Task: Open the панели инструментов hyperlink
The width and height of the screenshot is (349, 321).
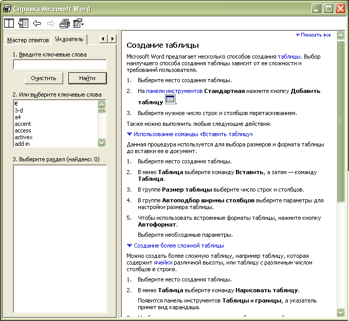Action: (x=174, y=91)
